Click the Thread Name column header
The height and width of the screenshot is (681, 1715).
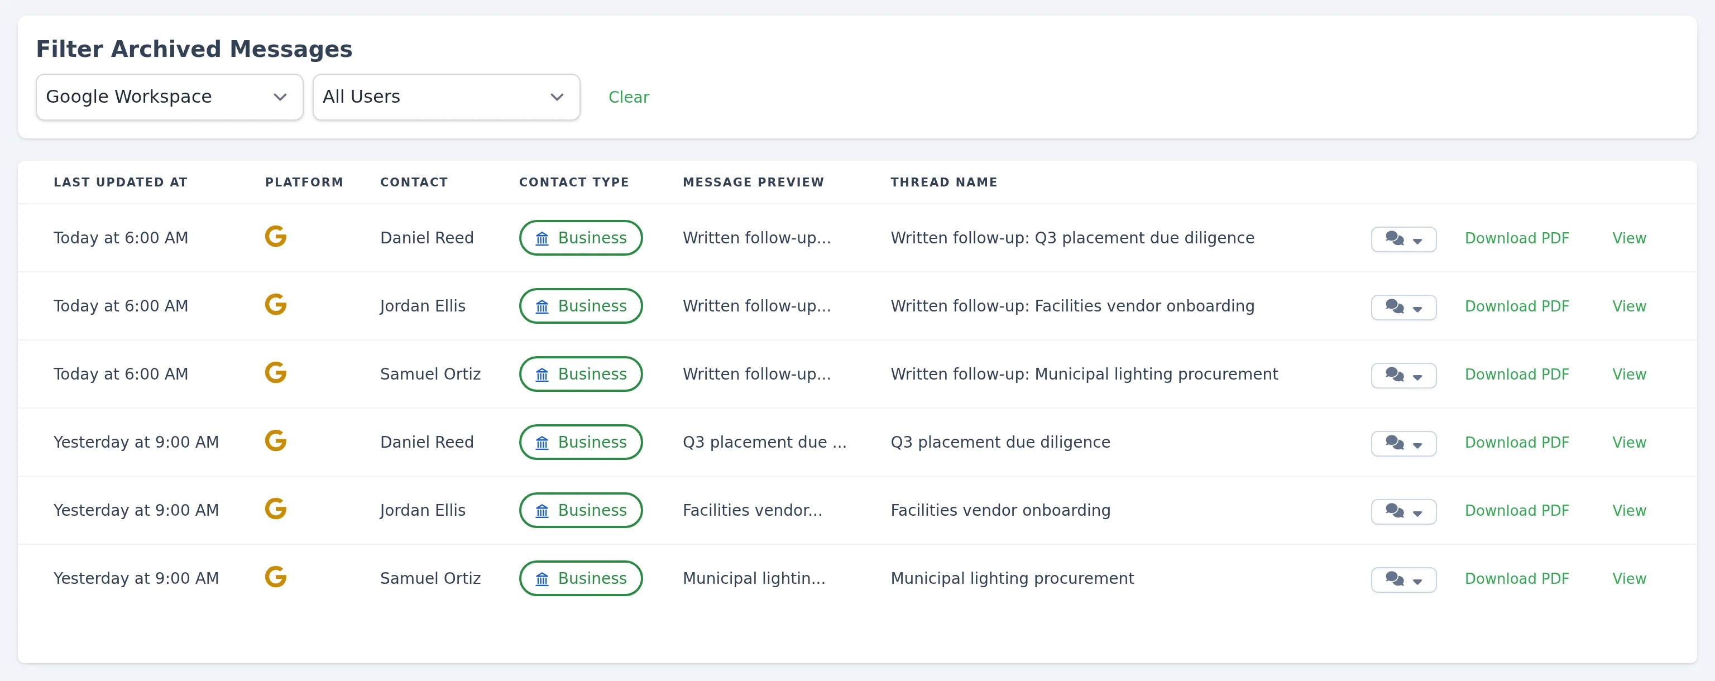tap(944, 182)
